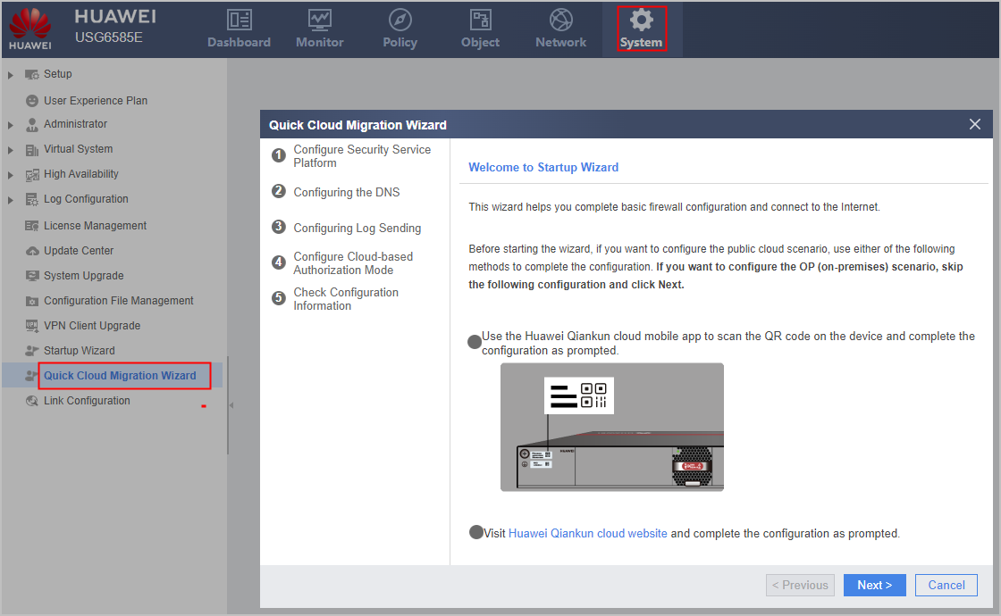Click the Startup Wizard icon
This screenshot has width=1001, height=616.
pos(32,351)
